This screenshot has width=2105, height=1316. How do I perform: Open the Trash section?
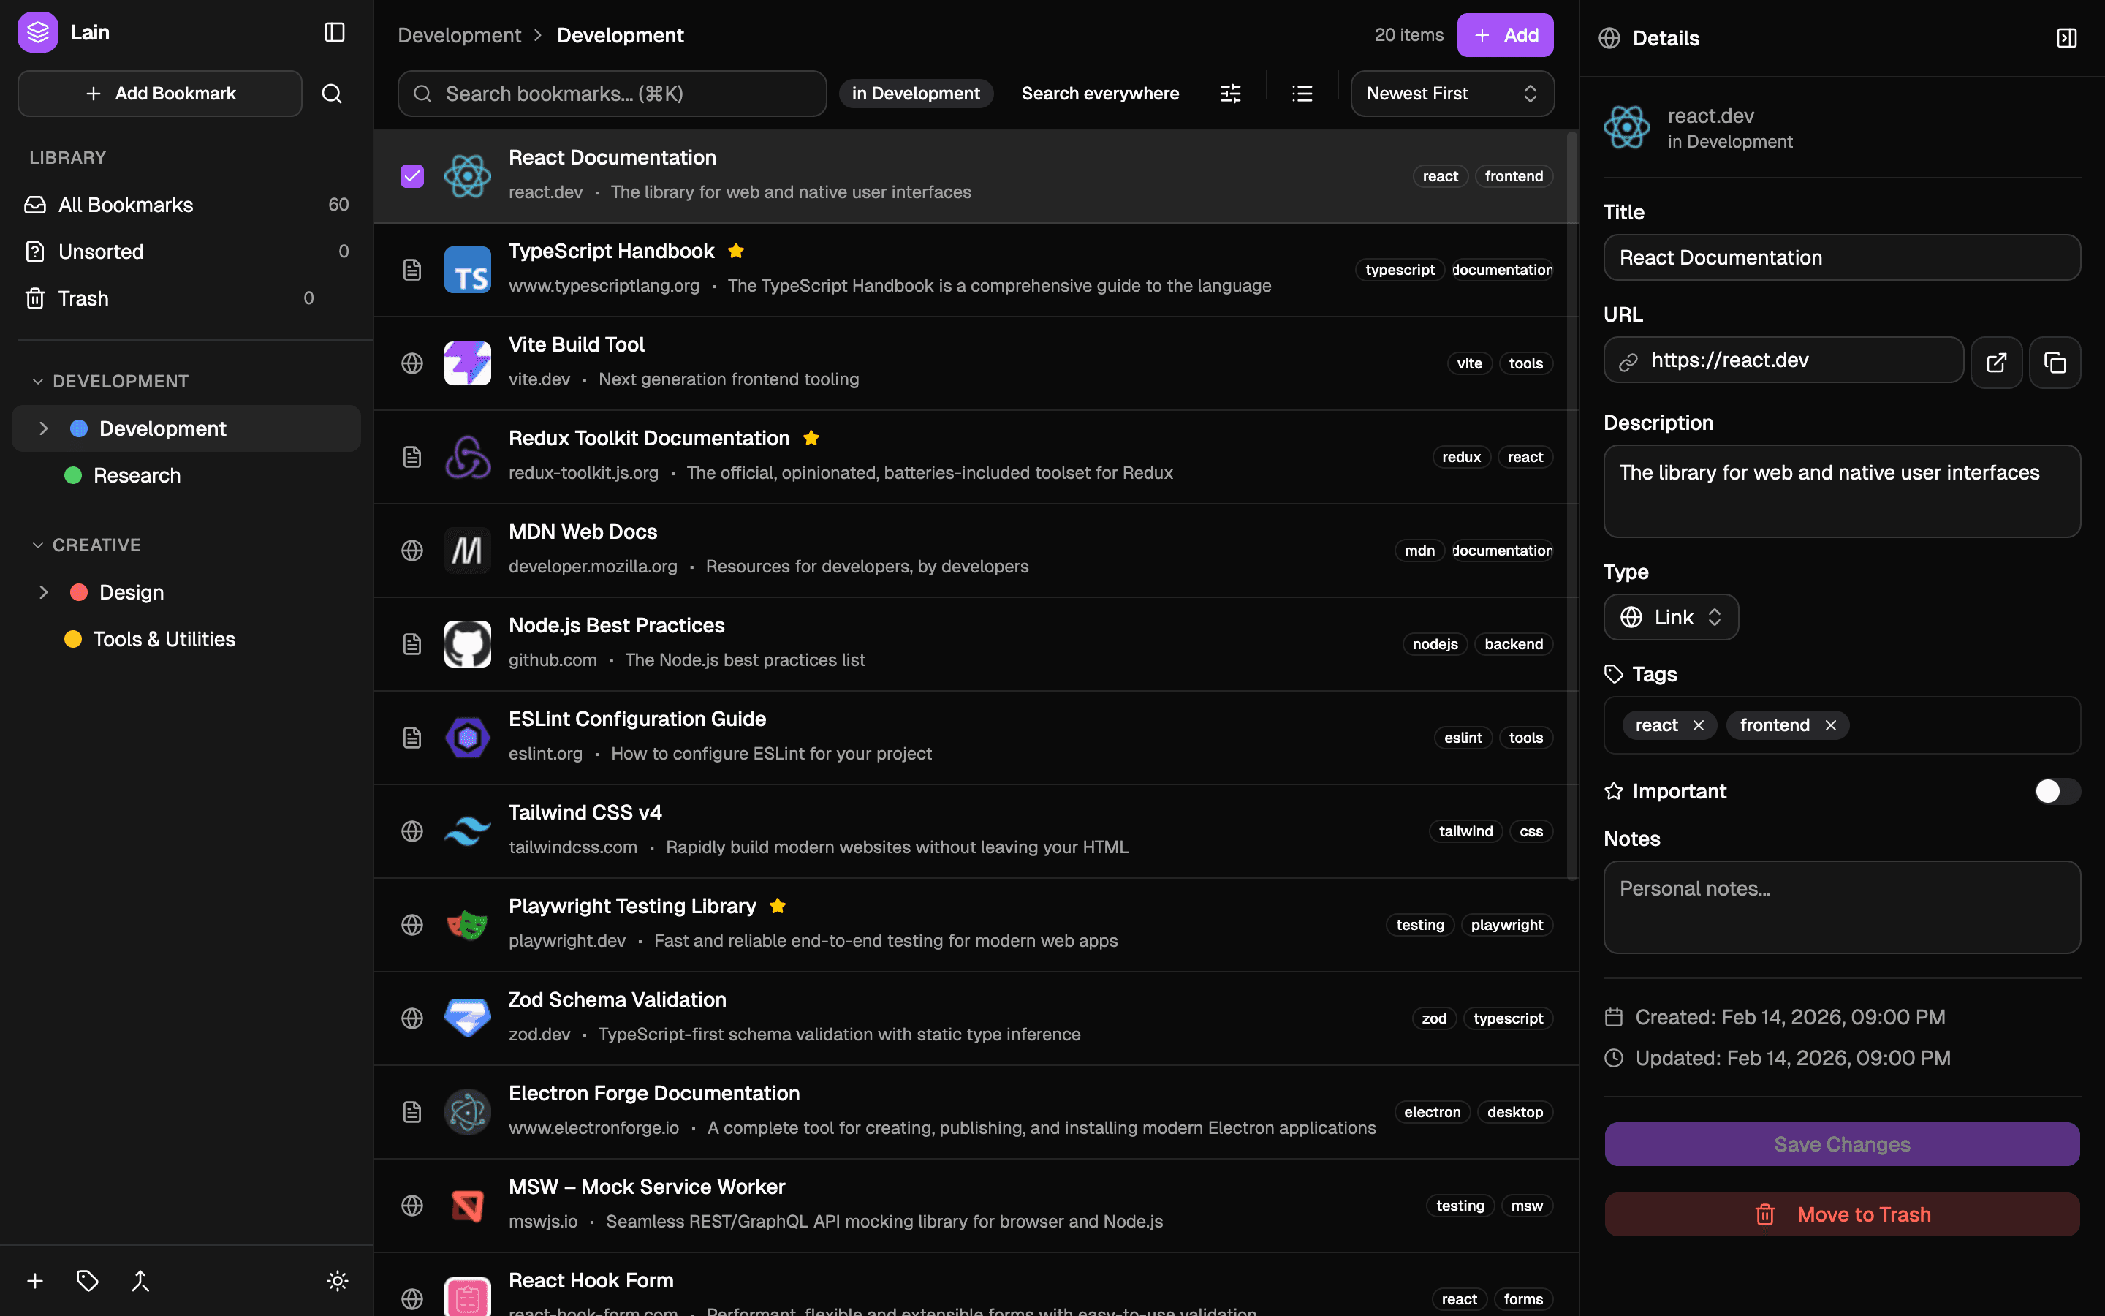[x=186, y=298]
